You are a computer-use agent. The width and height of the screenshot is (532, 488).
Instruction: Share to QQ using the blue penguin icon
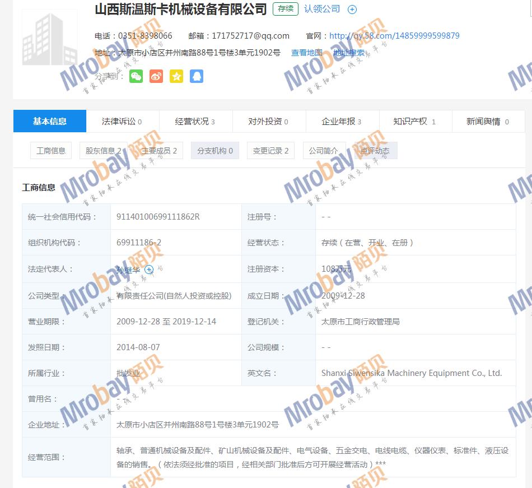click(196, 76)
